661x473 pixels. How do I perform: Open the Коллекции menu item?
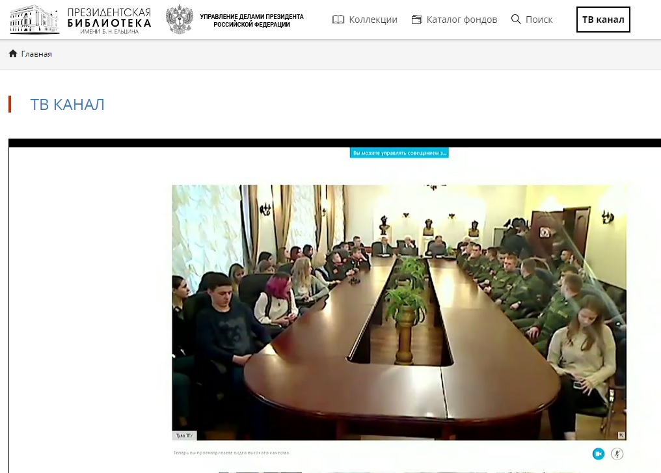(373, 20)
